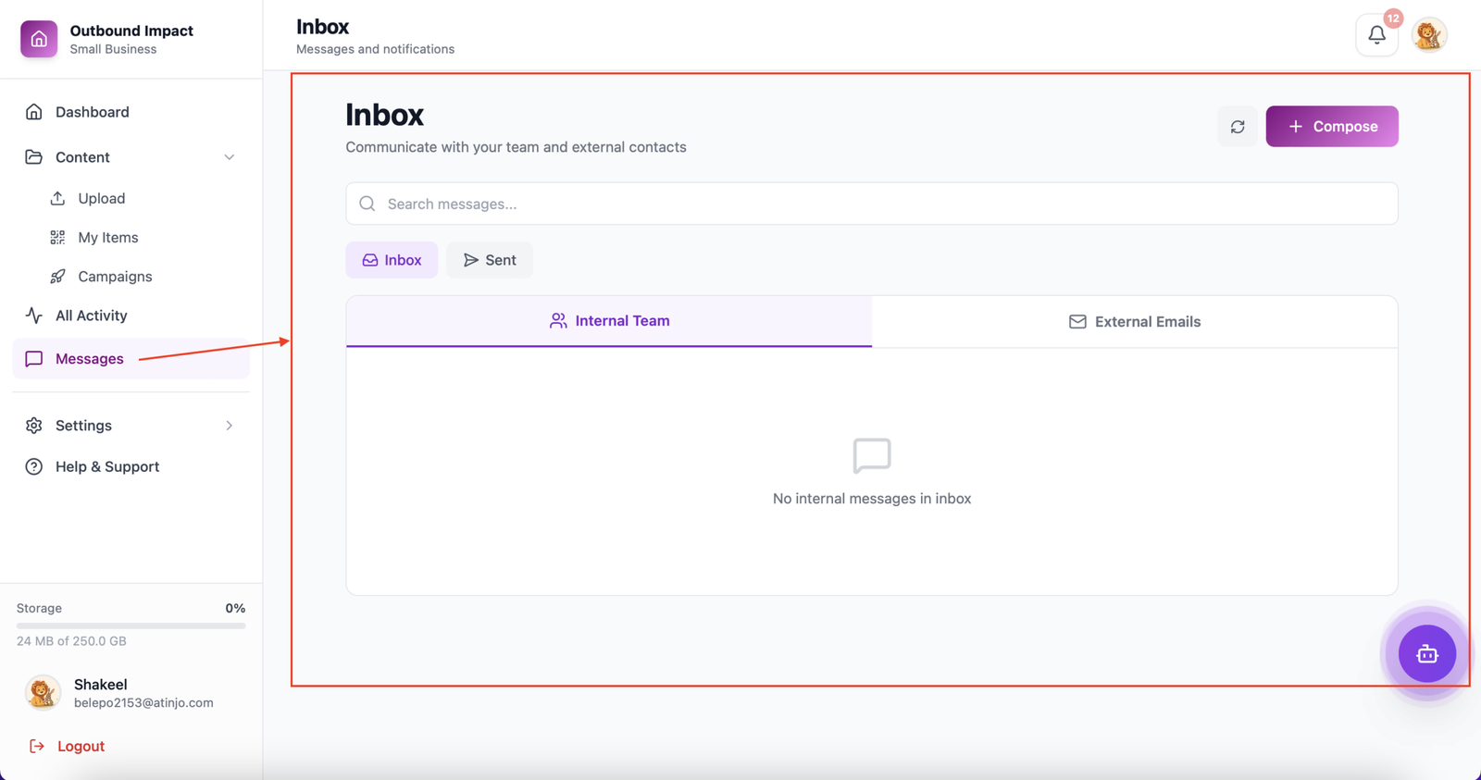Collapse the Content section chevron

(229, 157)
